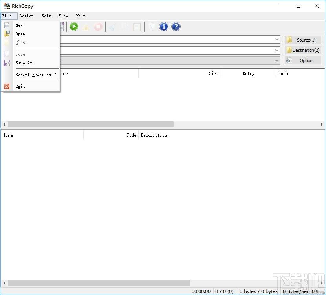The image size is (326, 295).
Task: Choose New from the File menu
Action: coord(19,25)
